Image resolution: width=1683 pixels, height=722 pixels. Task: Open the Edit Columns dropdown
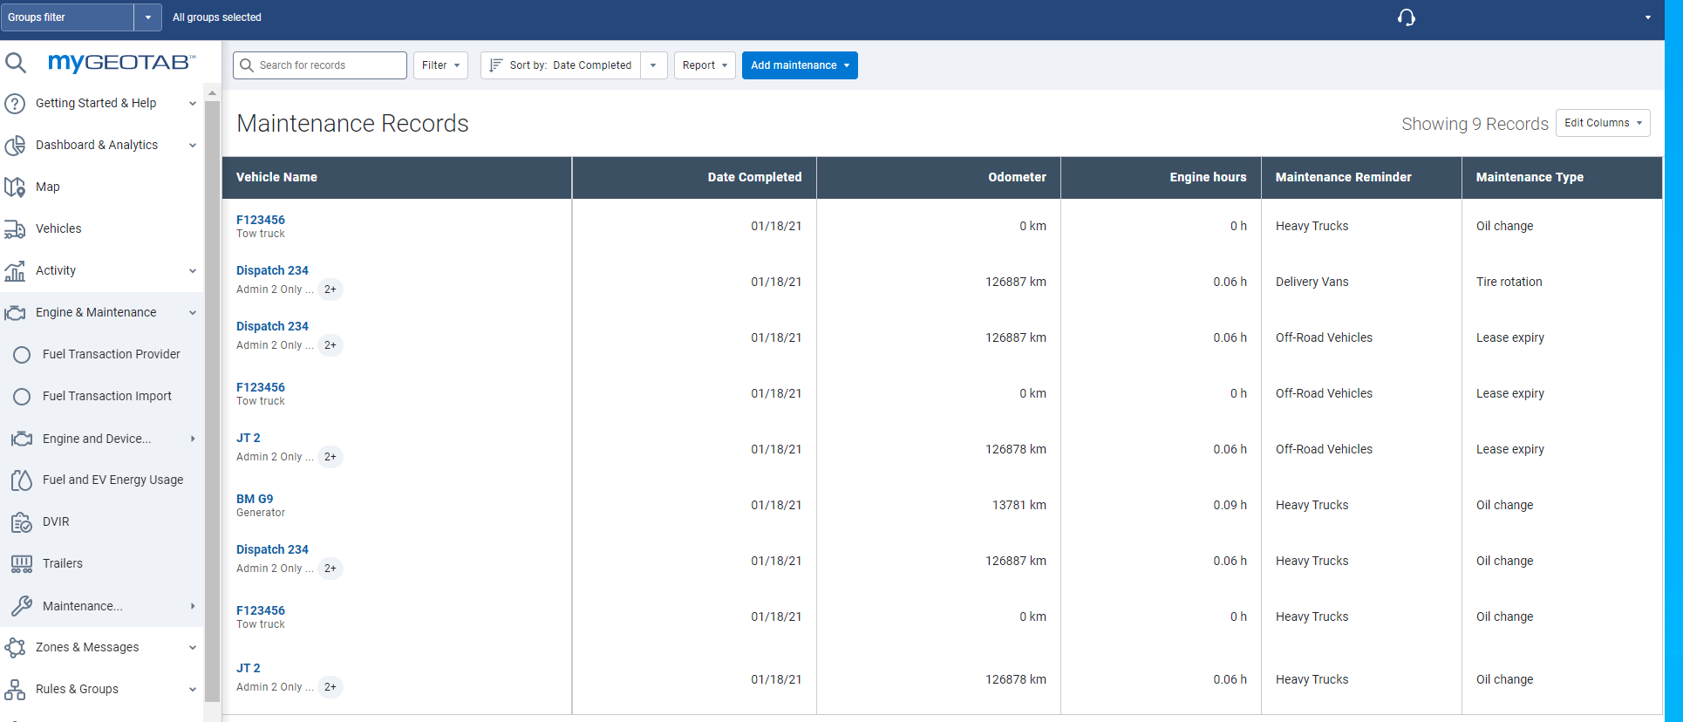(x=1602, y=123)
